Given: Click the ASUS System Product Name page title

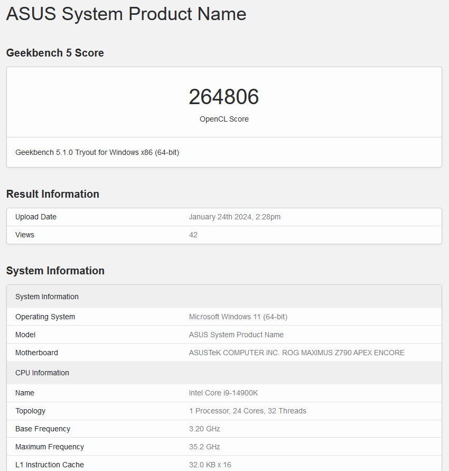Looking at the screenshot, I should point(126,14).
